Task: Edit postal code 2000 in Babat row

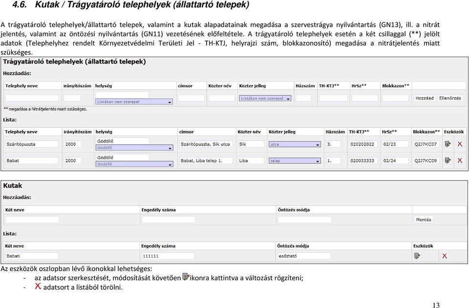Action: (x=72, y=161)
